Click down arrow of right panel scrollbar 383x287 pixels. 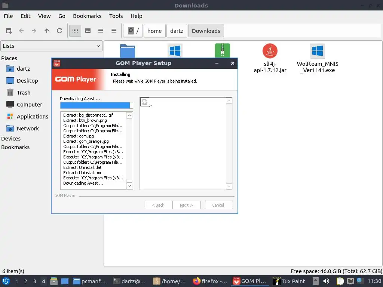click(x=229, y=186)
